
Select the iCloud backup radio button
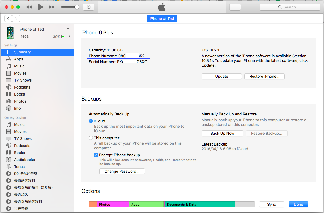click(x=91, y=121)
